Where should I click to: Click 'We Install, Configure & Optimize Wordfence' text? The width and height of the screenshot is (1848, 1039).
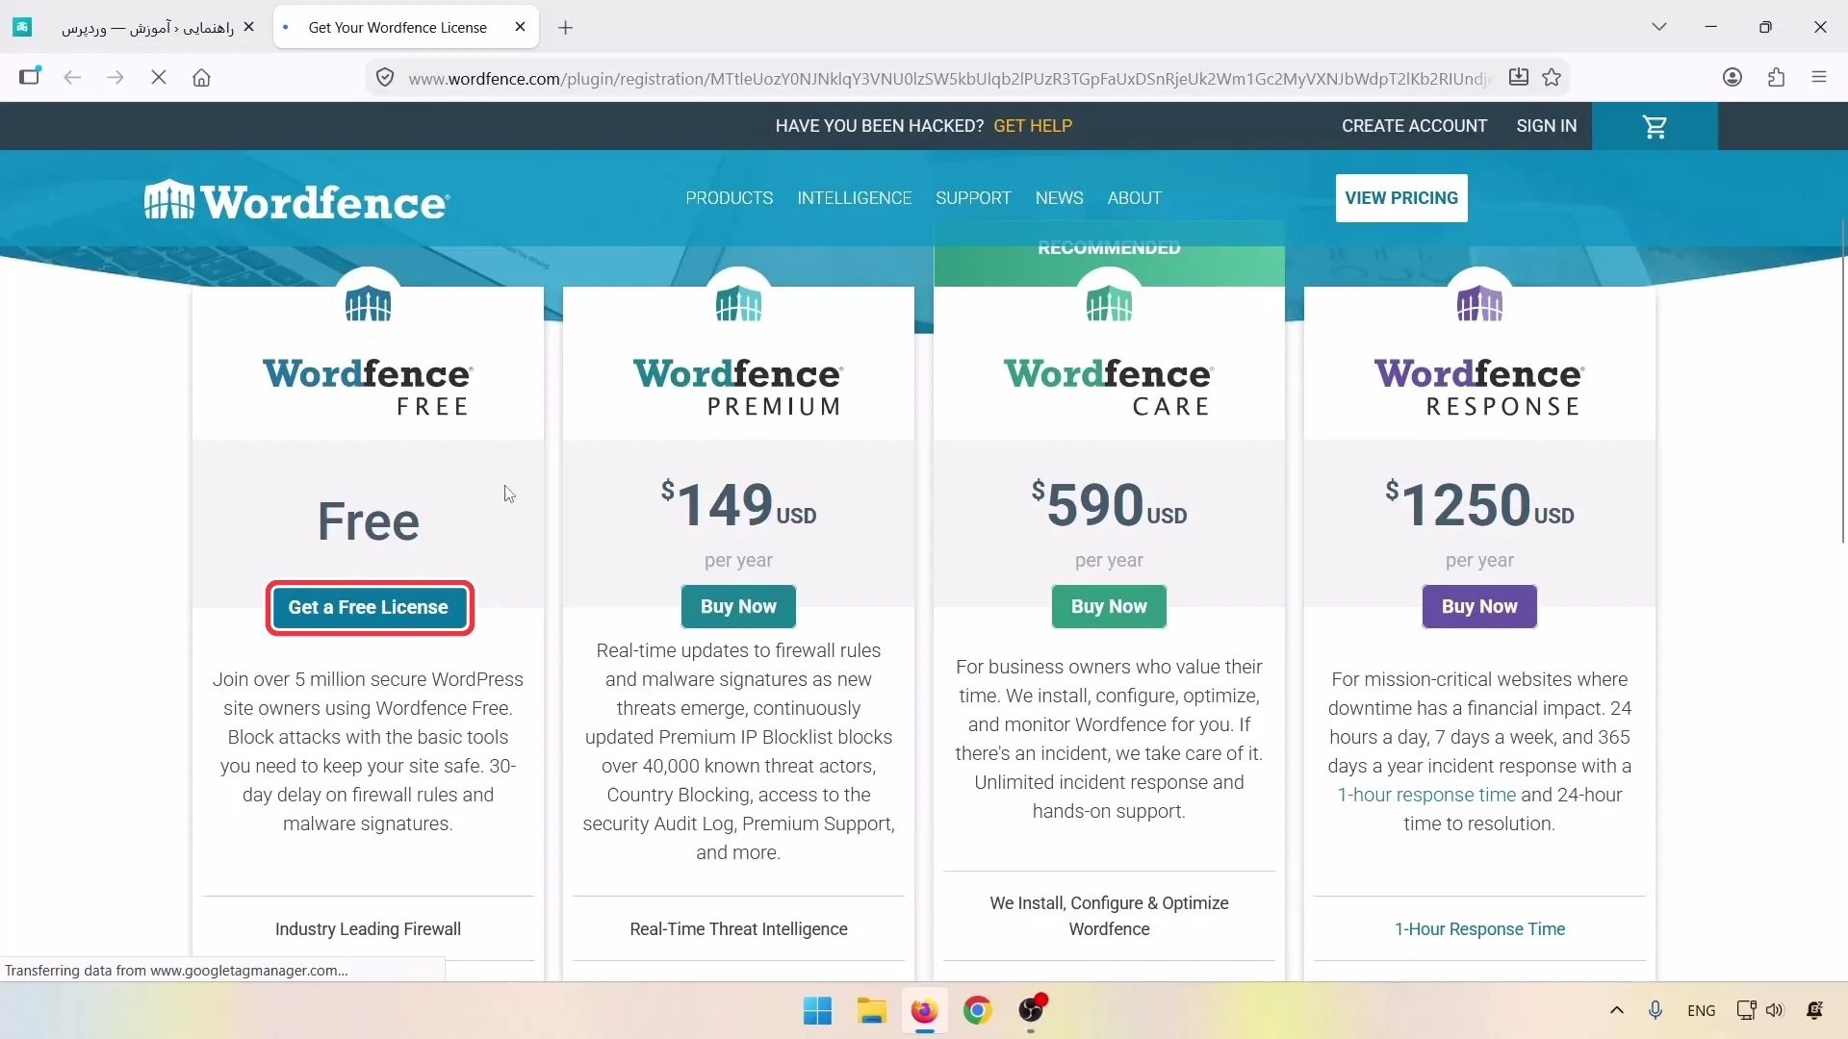(1109, 916)
